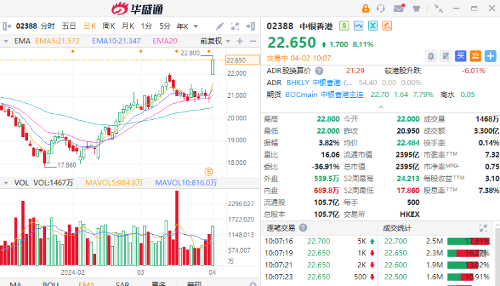The image size is (500, 286).
Task: Click the 02388 stock code in the chart toolbar
Action: (x=27, y=26)
